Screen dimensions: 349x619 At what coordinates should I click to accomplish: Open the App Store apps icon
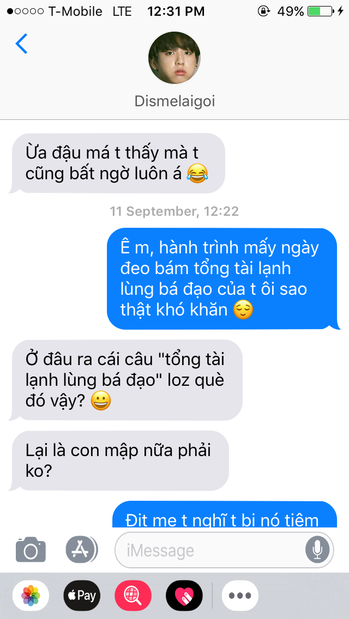(x=81, y=549)
